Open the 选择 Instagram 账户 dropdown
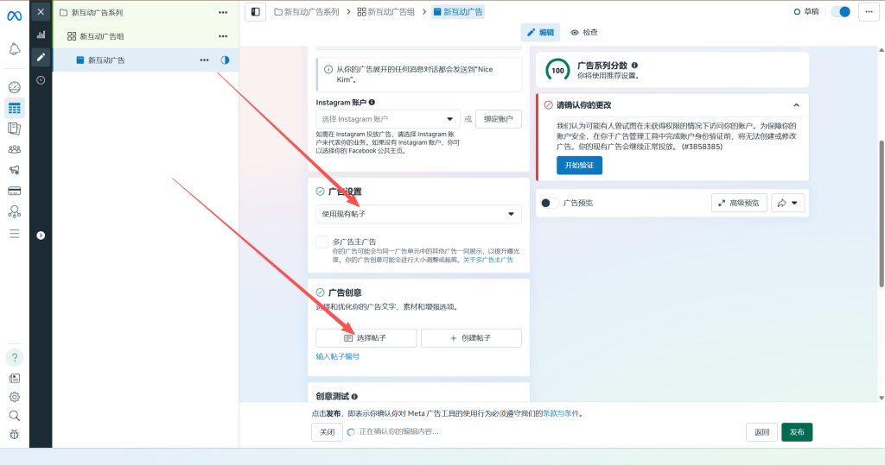The height and width of the screenshot is (465, 885). (388, 119)
